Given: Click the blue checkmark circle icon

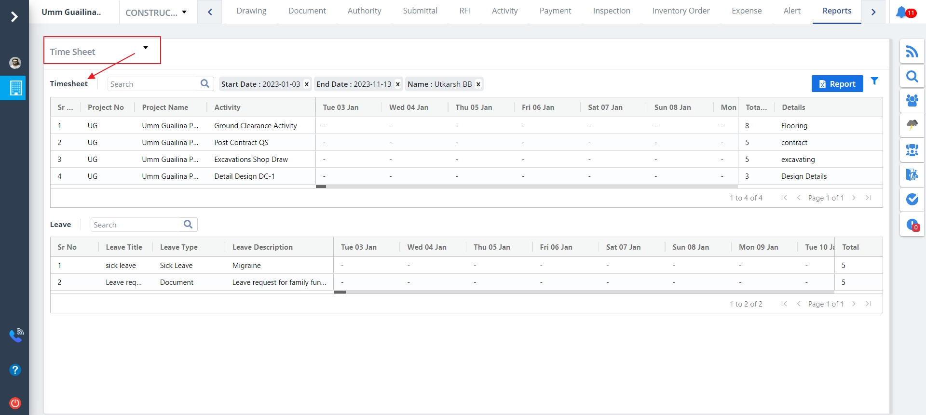Looking at the screenshot, I should point(912,199).
